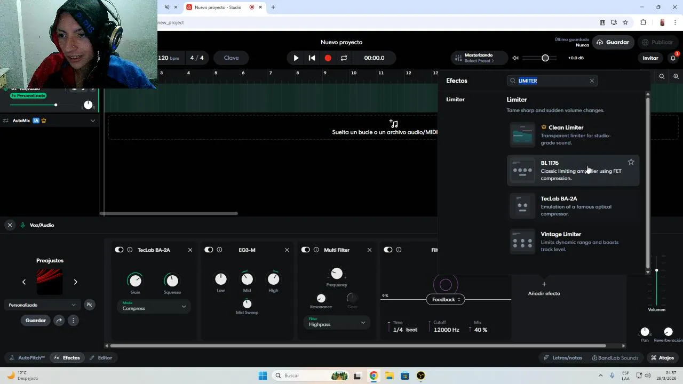
Task: Open the Clave key selector
Action: pyautogui.click(x=231, y=58)
